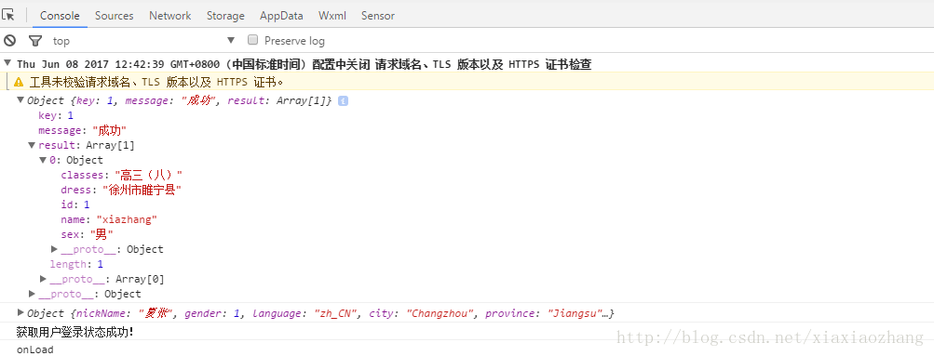The height and width of the screenshot is (356, 934).
Task: Enable the Preserve log checkbox
Action: (252, 40)
